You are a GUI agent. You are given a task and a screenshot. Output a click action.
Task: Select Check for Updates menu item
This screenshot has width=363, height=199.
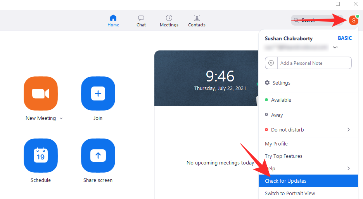point(285,181)
